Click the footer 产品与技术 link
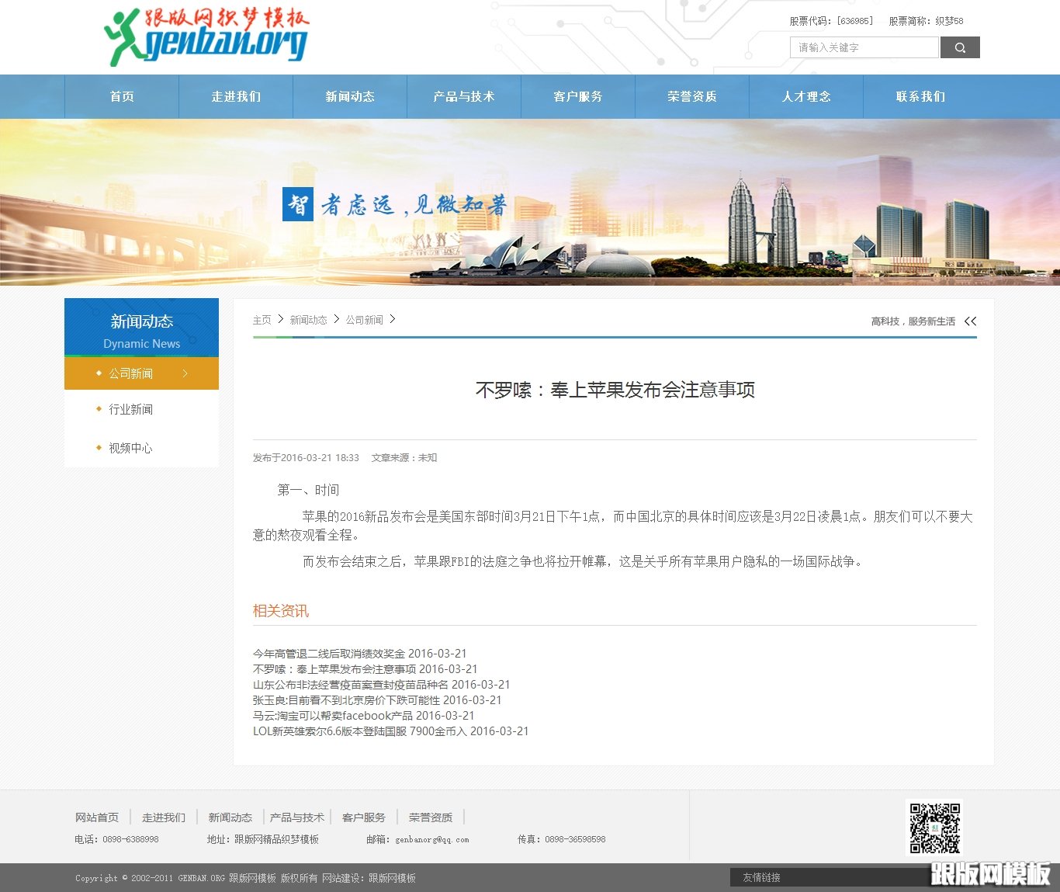Screen dimensions: 1060x892 (297, 817)
